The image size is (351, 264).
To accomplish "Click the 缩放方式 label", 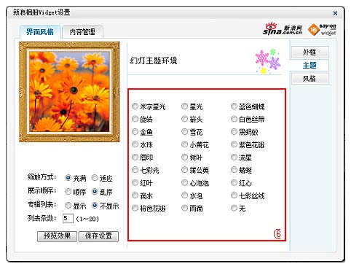I will (42, 177).
